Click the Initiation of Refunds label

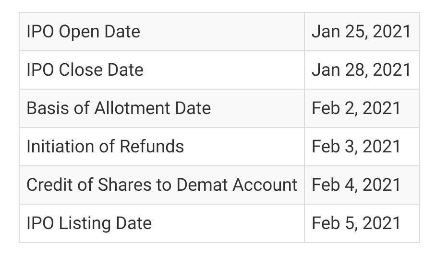tap(105, 147)
